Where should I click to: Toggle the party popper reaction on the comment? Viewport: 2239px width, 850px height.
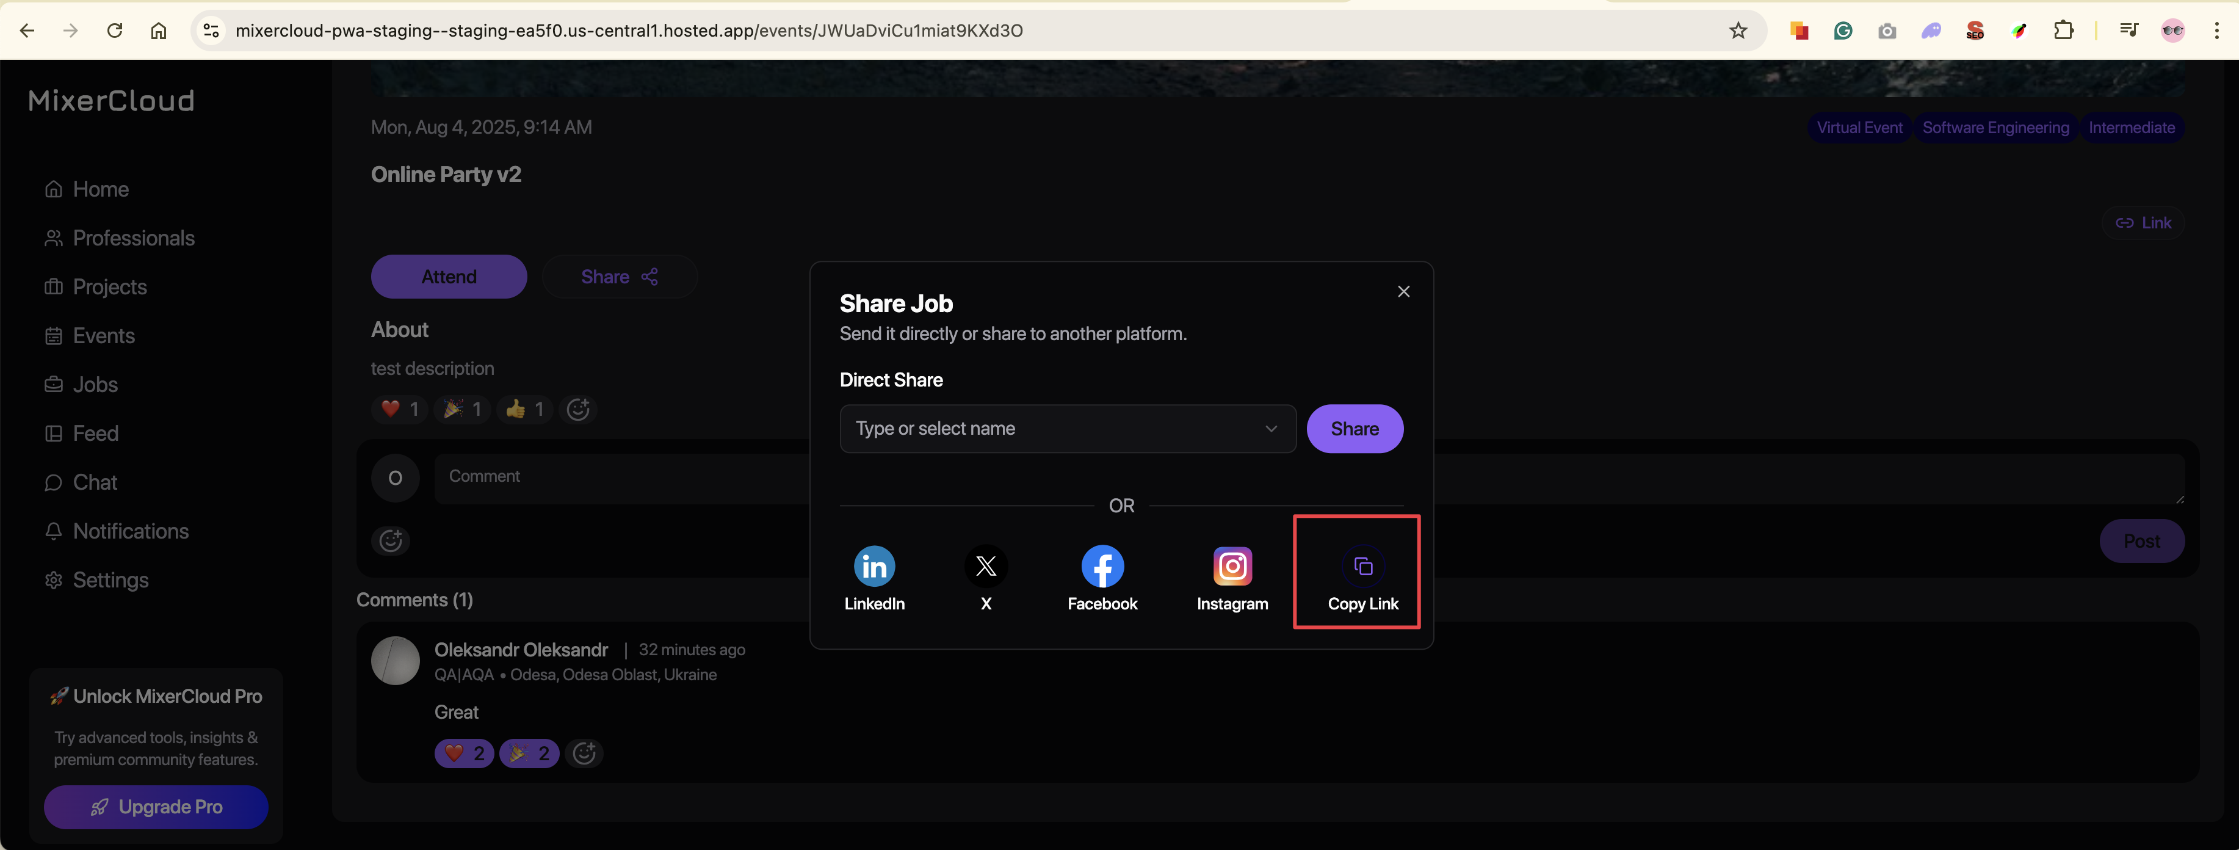click(x=529, y=754)
